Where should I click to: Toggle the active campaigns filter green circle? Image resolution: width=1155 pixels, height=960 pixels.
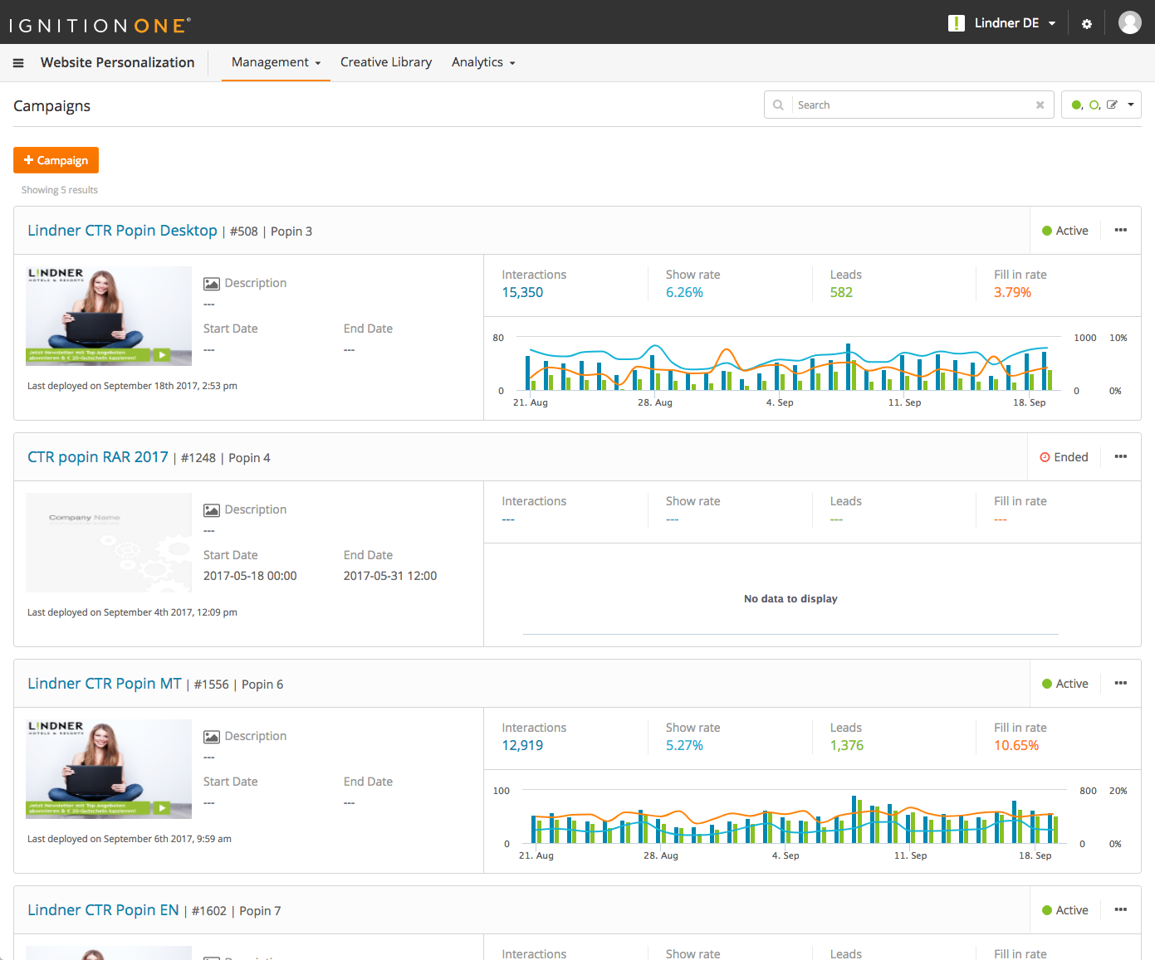point(1076,105)
